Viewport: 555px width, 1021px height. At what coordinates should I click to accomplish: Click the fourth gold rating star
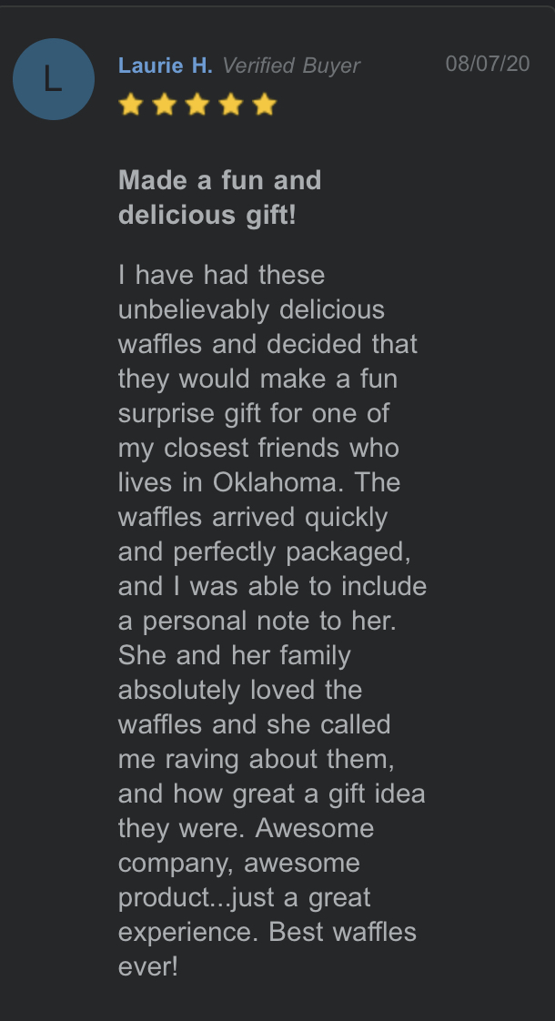[x=231, y=104]
